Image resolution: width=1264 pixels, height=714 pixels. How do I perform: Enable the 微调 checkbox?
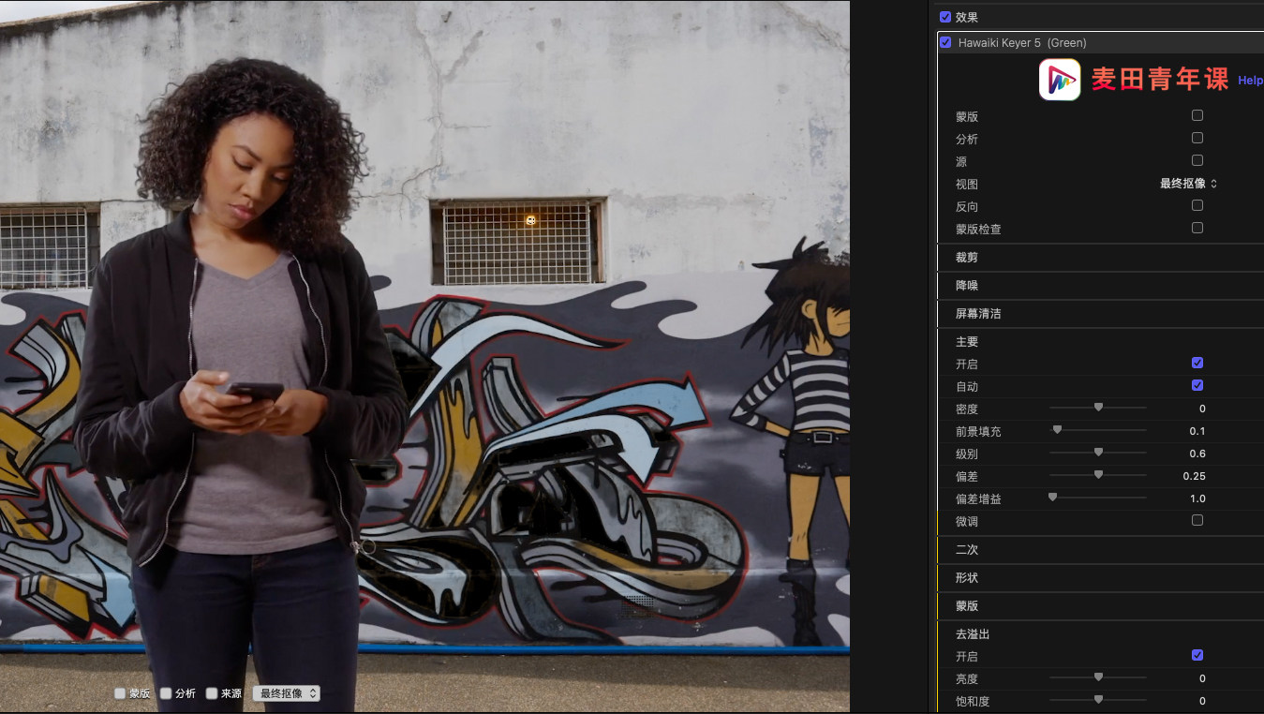point(1197,520)
